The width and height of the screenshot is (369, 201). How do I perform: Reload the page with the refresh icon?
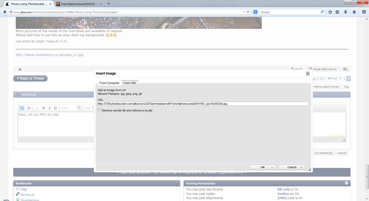(x=248, y=12)
